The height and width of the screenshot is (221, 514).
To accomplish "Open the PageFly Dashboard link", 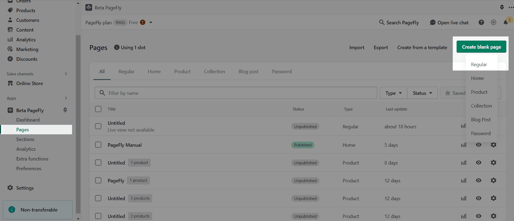I will pyautogui.click(x=28, y=120).
